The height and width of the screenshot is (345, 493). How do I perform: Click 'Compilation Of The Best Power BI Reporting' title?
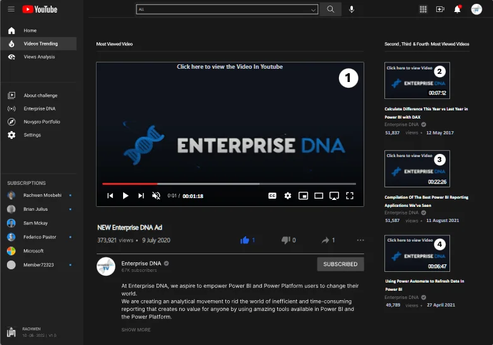tap(426, 201)
